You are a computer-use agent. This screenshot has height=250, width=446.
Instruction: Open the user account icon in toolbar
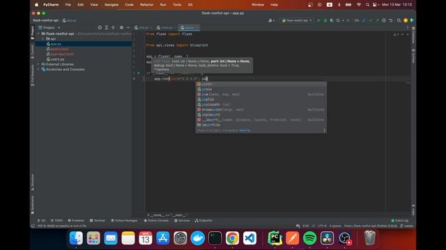(x=271, y=20)
